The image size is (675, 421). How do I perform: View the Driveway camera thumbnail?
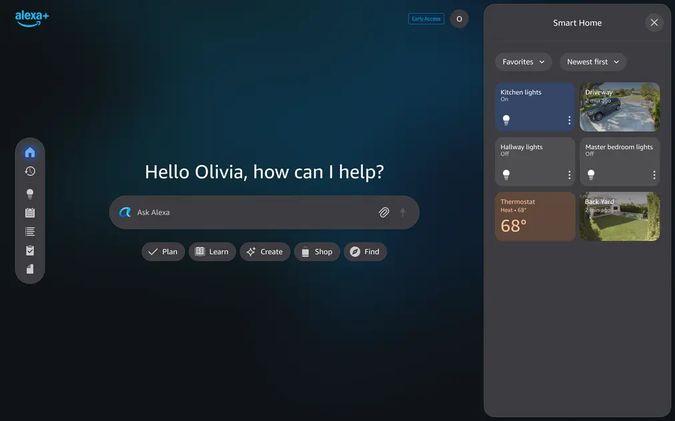[x=619, y=107]
